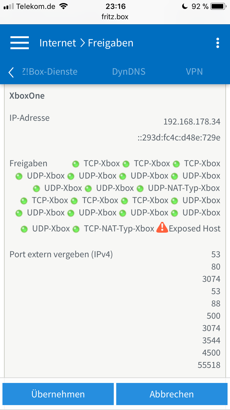This screenshot has width=230, height=410.
Task: Select the UDP-NAT-Typ-Xbox entry
Action: (184, 188)
